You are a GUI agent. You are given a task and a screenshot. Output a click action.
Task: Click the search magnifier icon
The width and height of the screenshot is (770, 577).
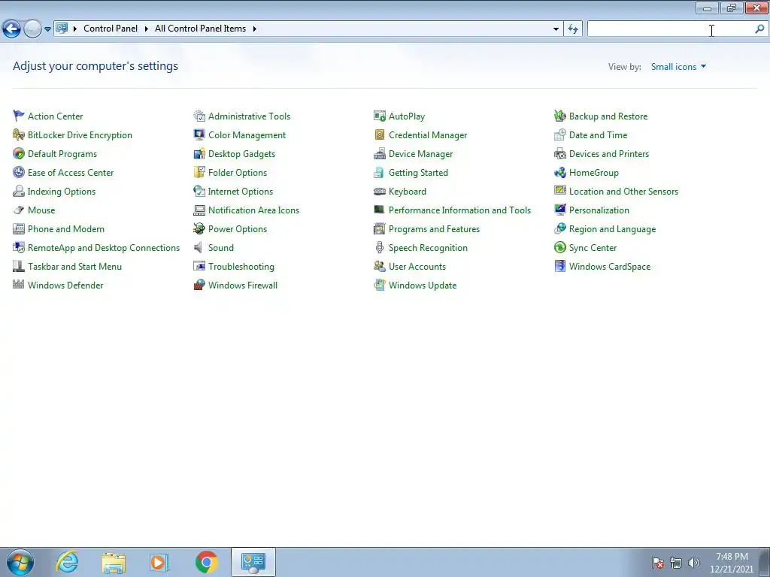point(759,29)
